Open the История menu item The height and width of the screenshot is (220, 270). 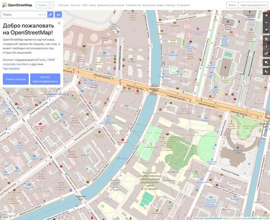(63, 5)
